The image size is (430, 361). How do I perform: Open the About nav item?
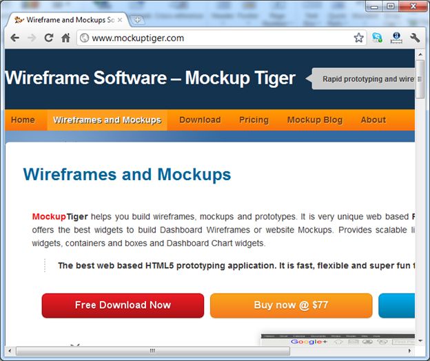coord(373,120)
